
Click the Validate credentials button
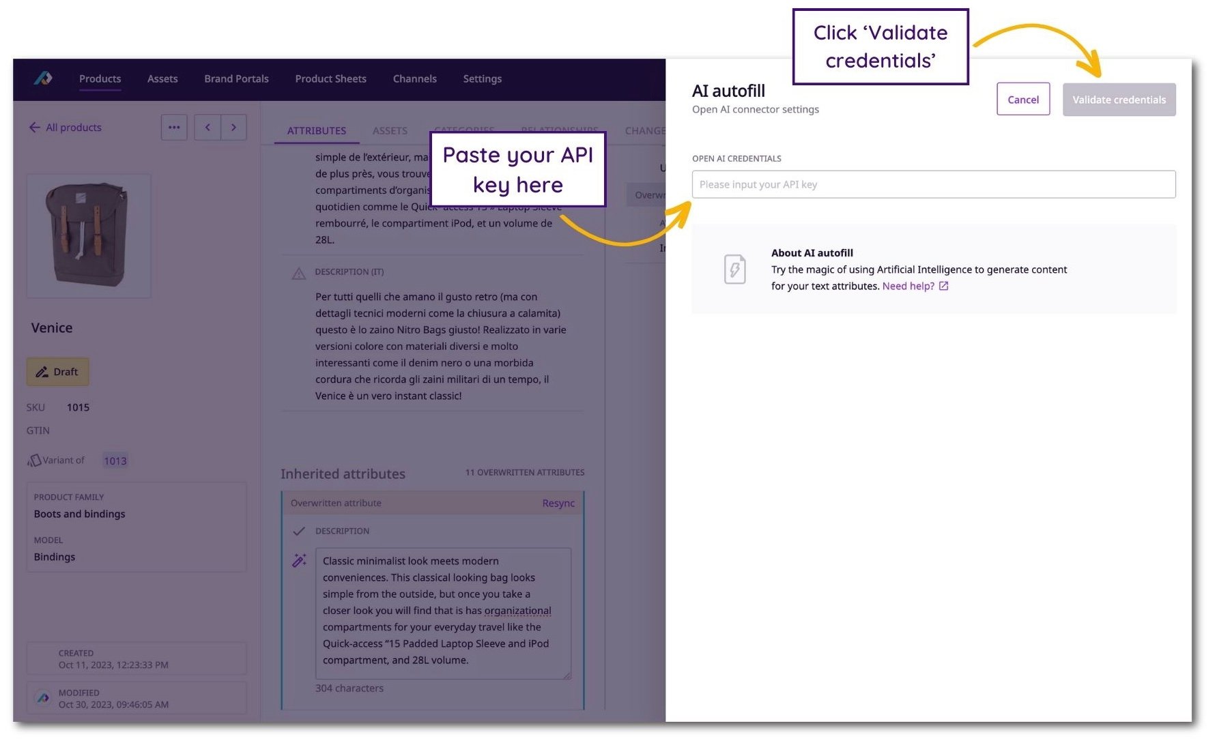(1119, 99)
